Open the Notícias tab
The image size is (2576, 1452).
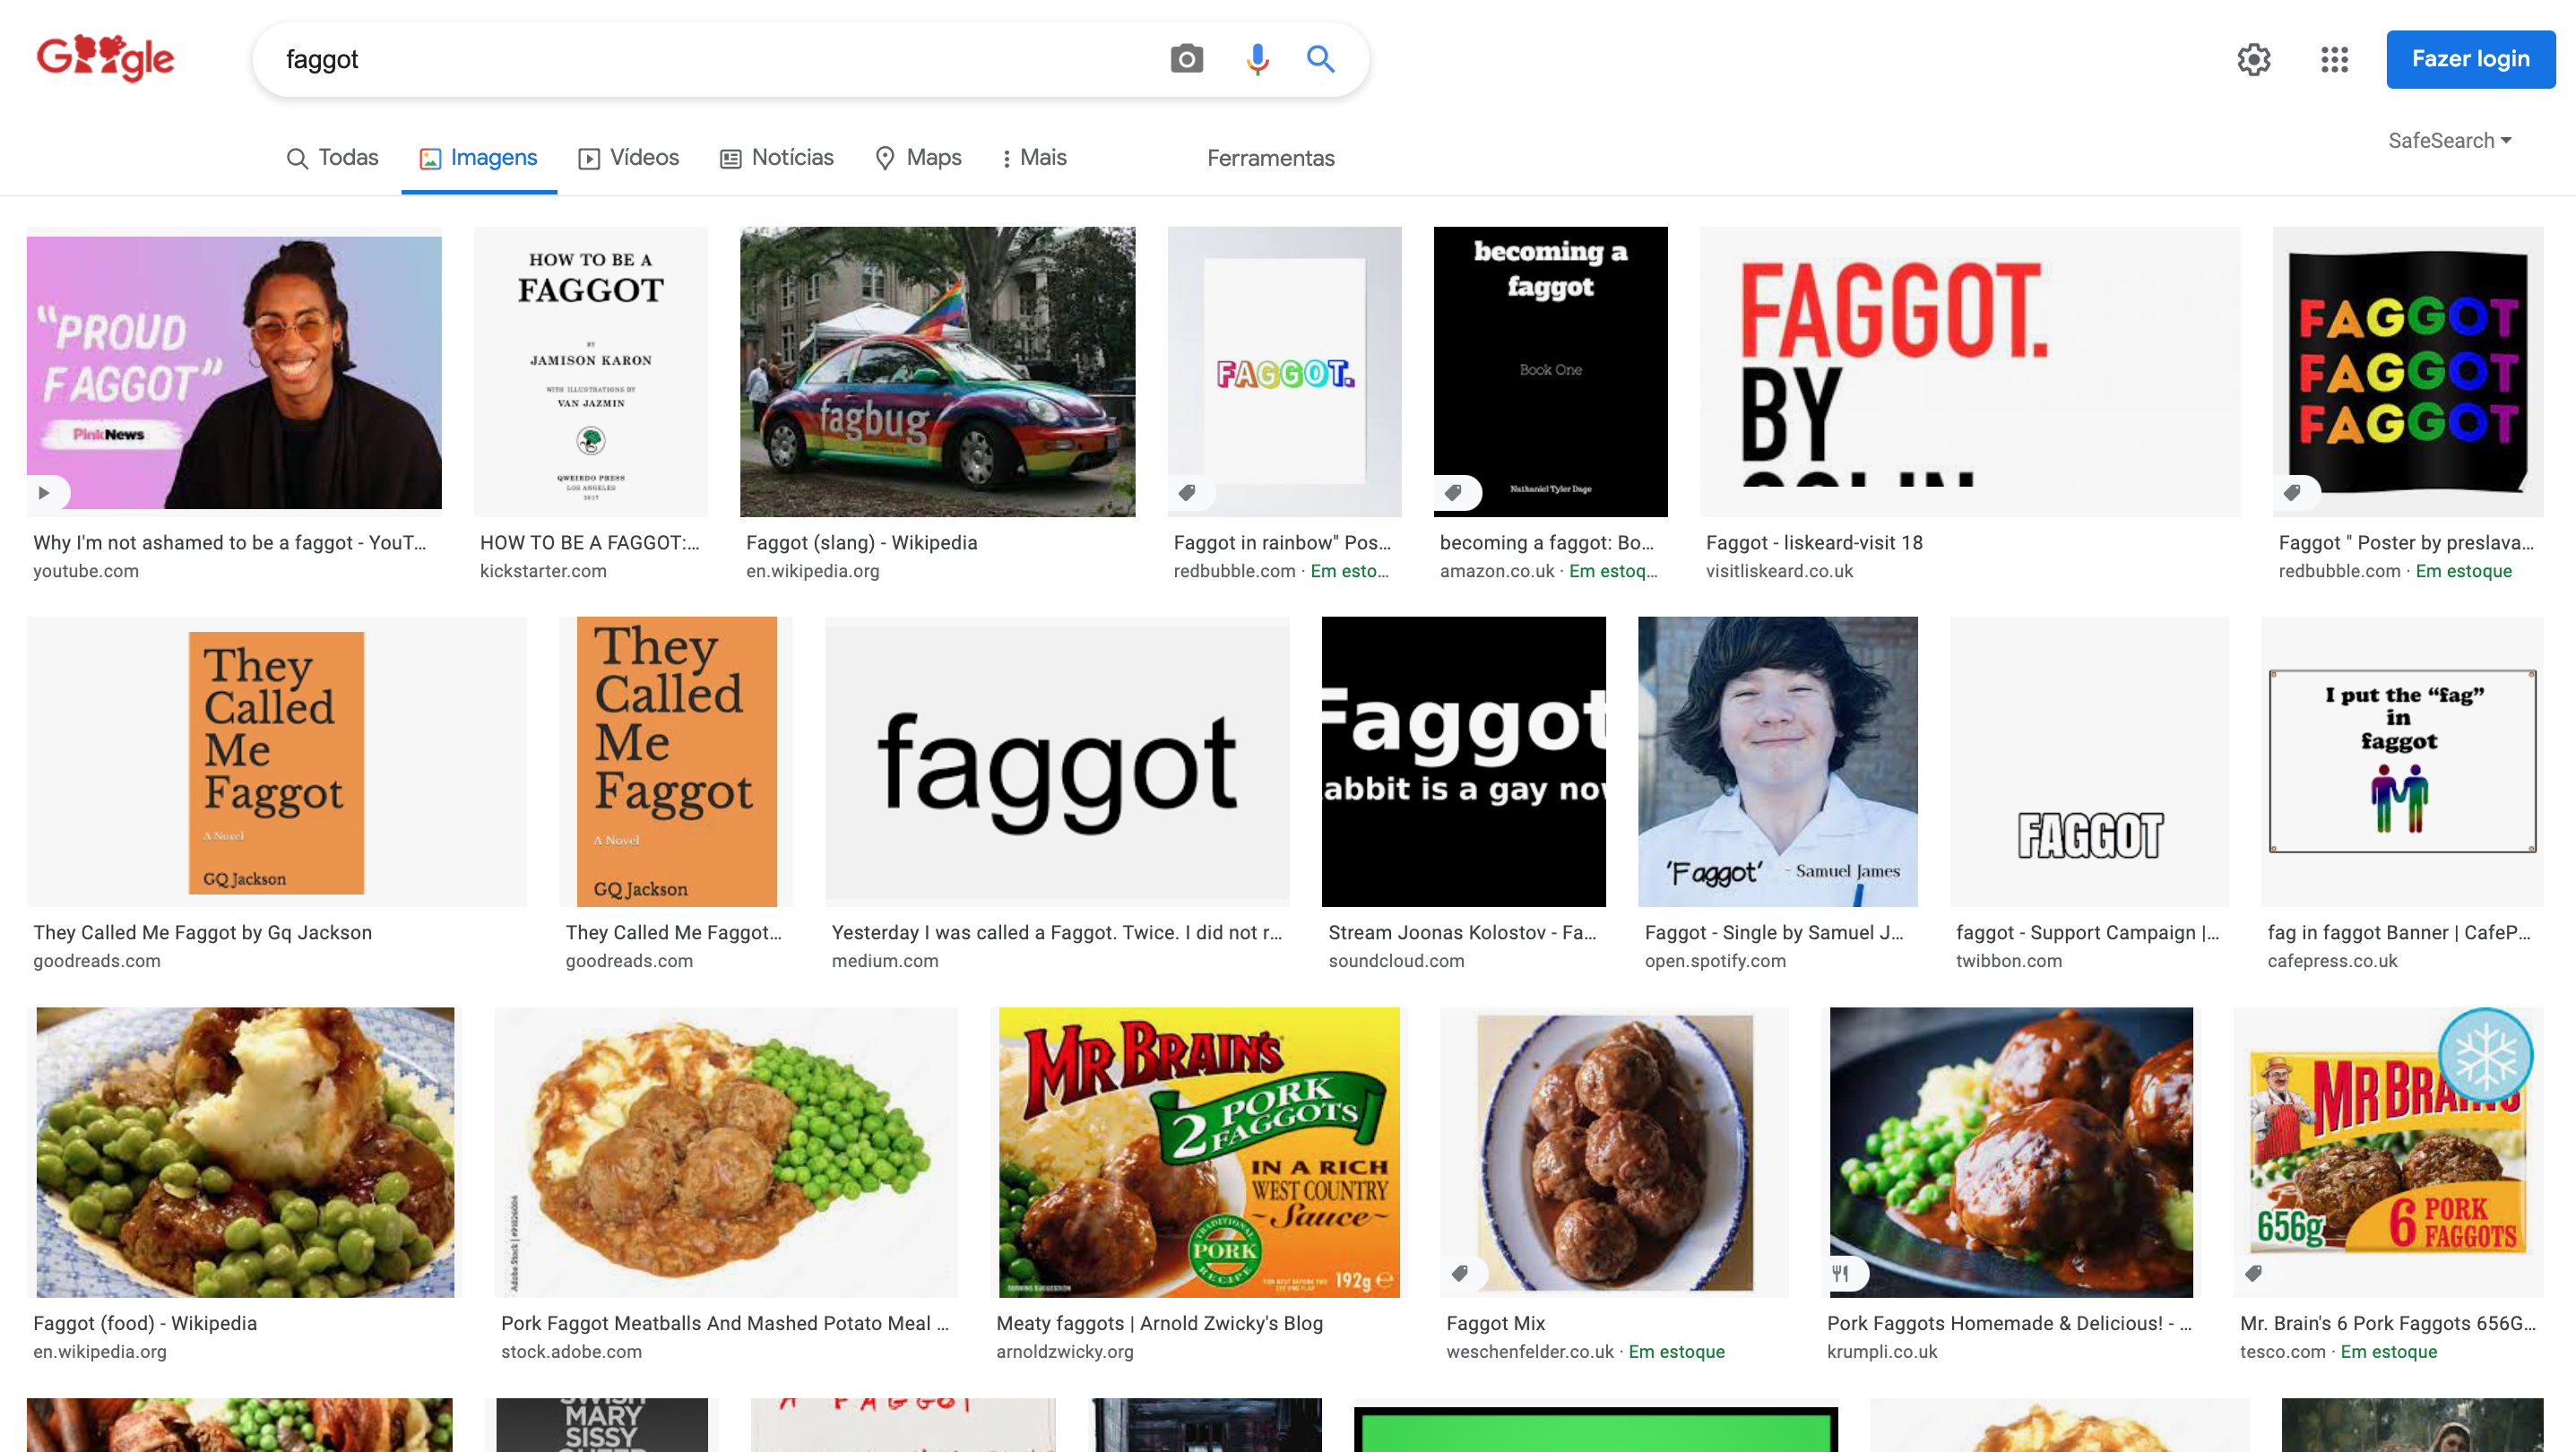776,158
